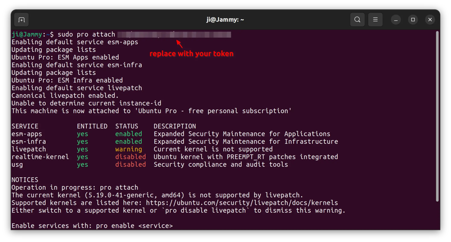
Task: Close the terminal window
Action: 430,20
